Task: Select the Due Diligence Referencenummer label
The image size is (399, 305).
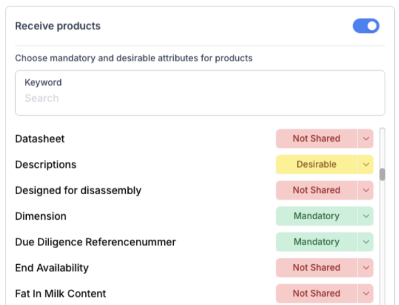Action: point(95,242)
